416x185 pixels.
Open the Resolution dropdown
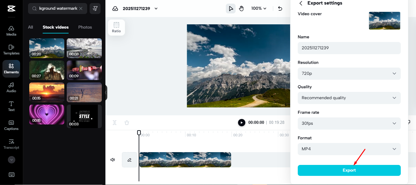tap(349, 73)
